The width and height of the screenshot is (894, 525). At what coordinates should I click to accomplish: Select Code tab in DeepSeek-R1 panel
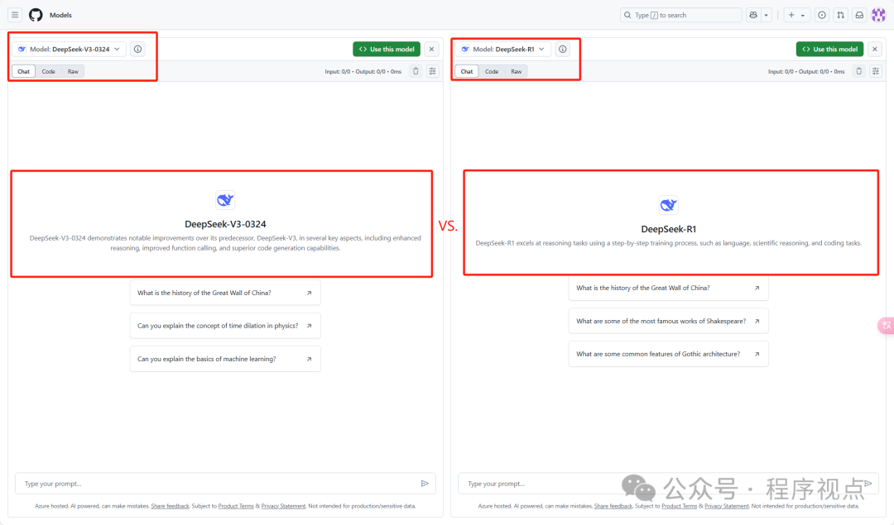click(x=492, y=71)
